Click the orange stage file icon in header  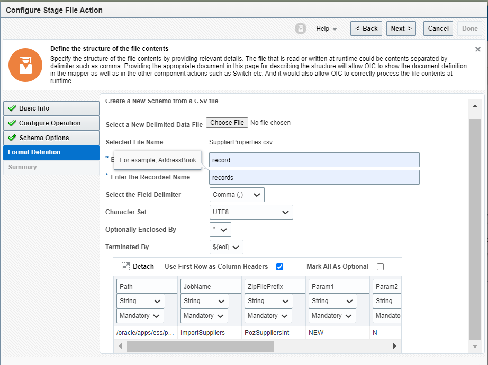(25, 65)
